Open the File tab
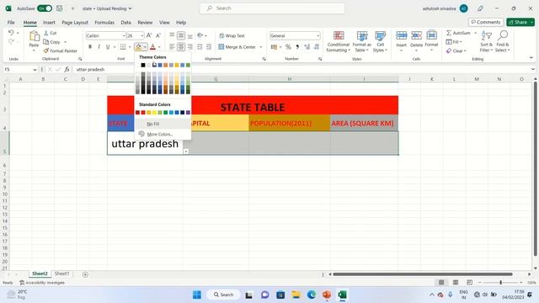The image size is (539, 303). (x=11, y=23)
